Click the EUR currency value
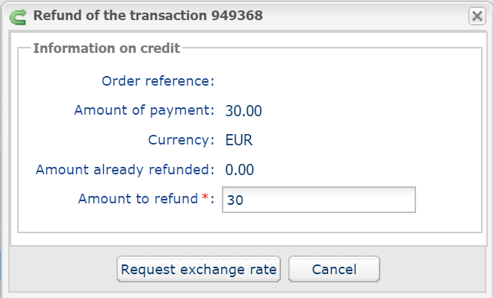Screen dimensions: 493x298 click(239, 140)
